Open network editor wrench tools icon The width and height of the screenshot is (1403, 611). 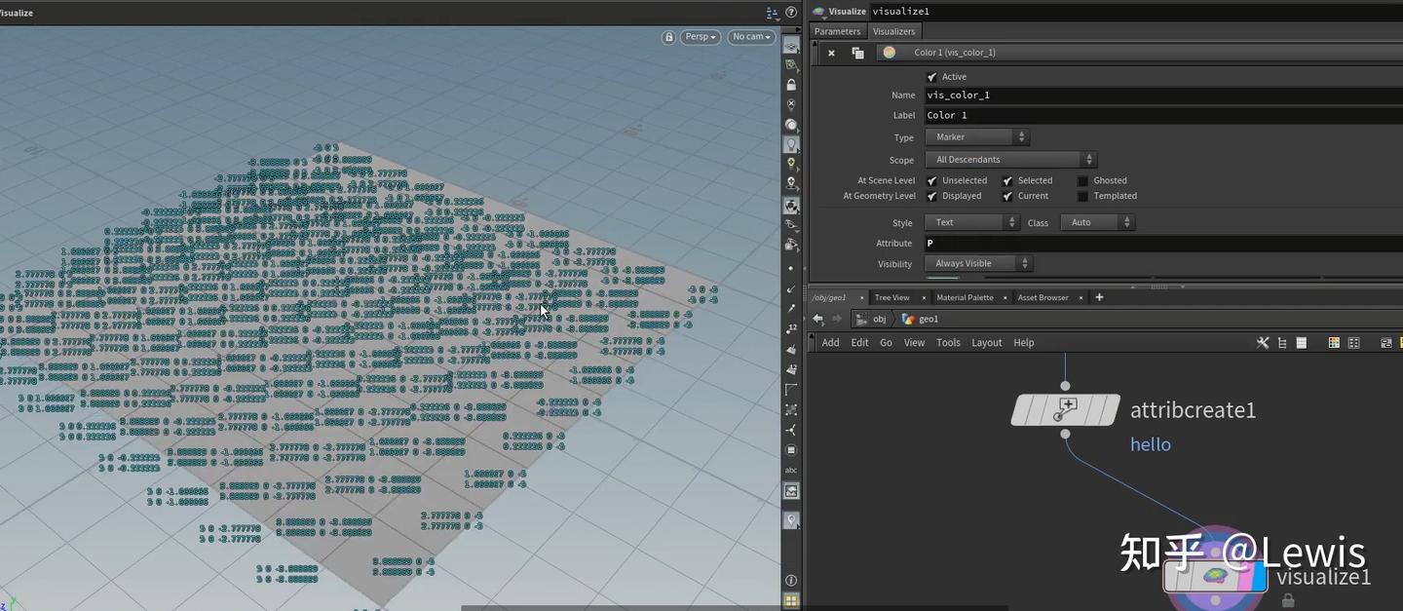pyautogui.click(x=1263, y=343)
